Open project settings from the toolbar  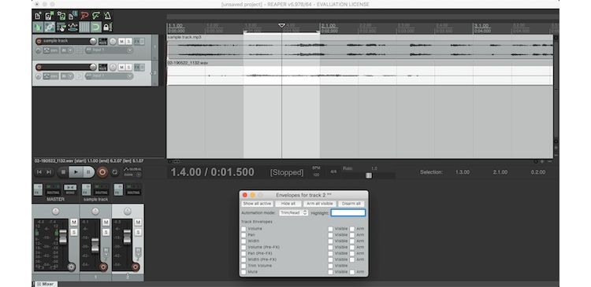[x=73, y=16]
